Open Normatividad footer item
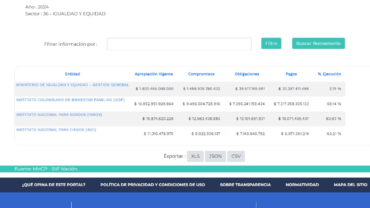Image resolution: width=370 pixels, height=208 pixels. (302, 185)
